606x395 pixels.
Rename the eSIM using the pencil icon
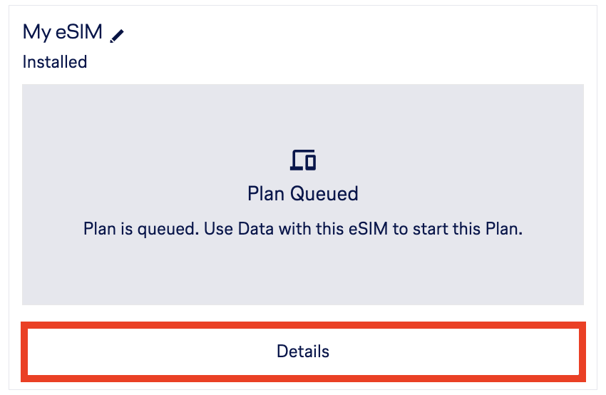(118, 34)
